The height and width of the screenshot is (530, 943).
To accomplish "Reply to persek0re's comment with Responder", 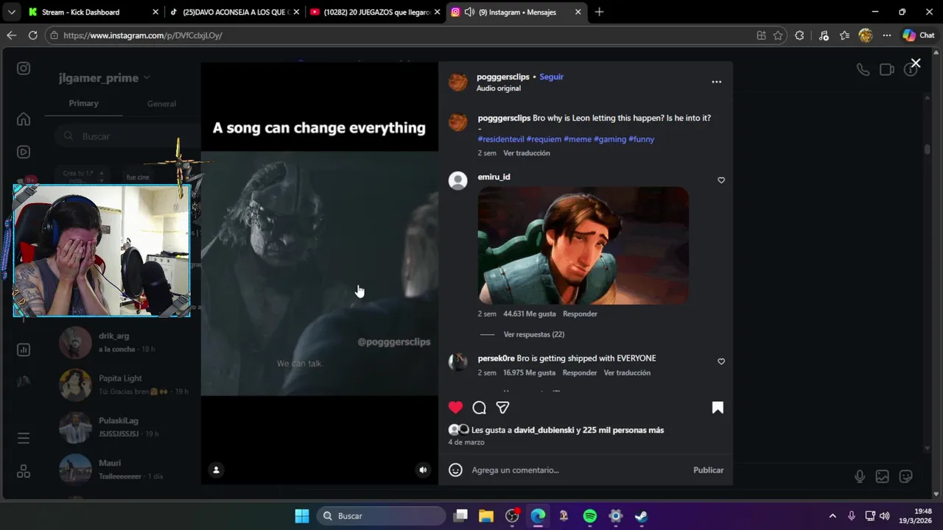I will point(580,372).
